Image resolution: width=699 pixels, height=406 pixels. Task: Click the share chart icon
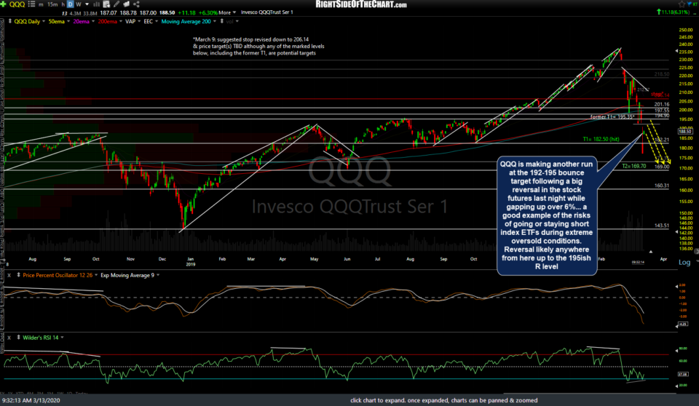(x=136, y=4)
